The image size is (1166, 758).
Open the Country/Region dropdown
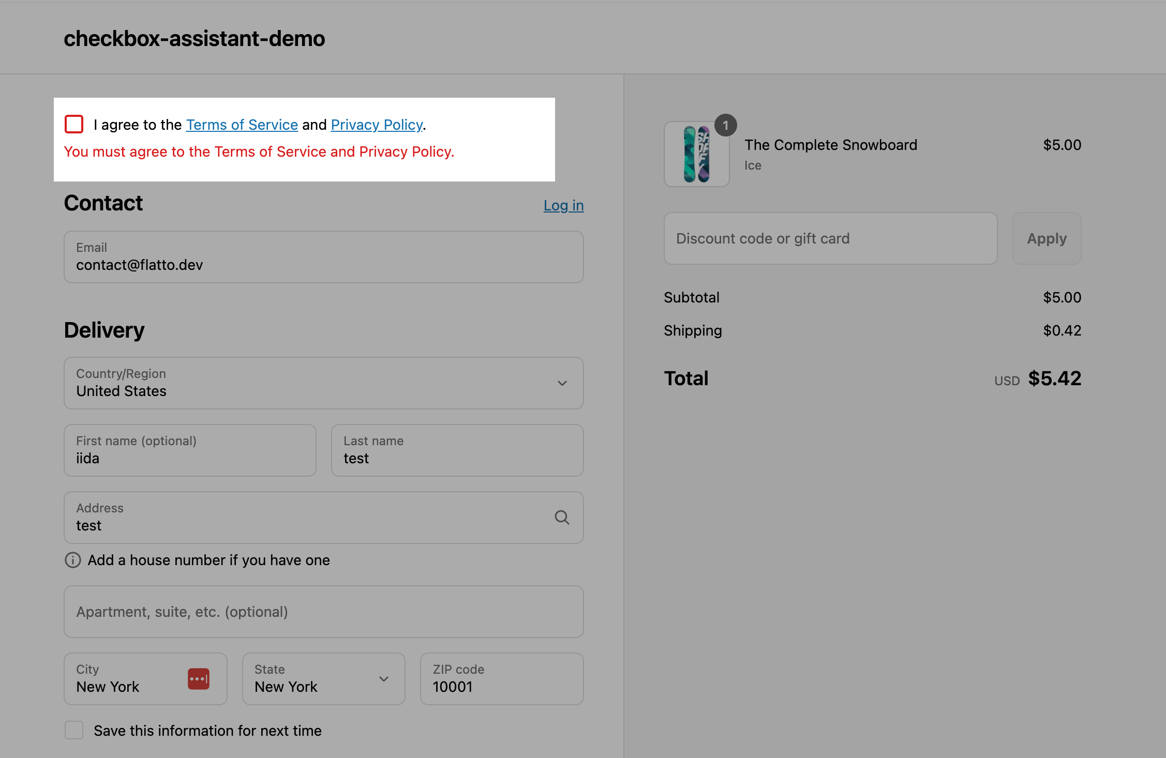(310, 383)
